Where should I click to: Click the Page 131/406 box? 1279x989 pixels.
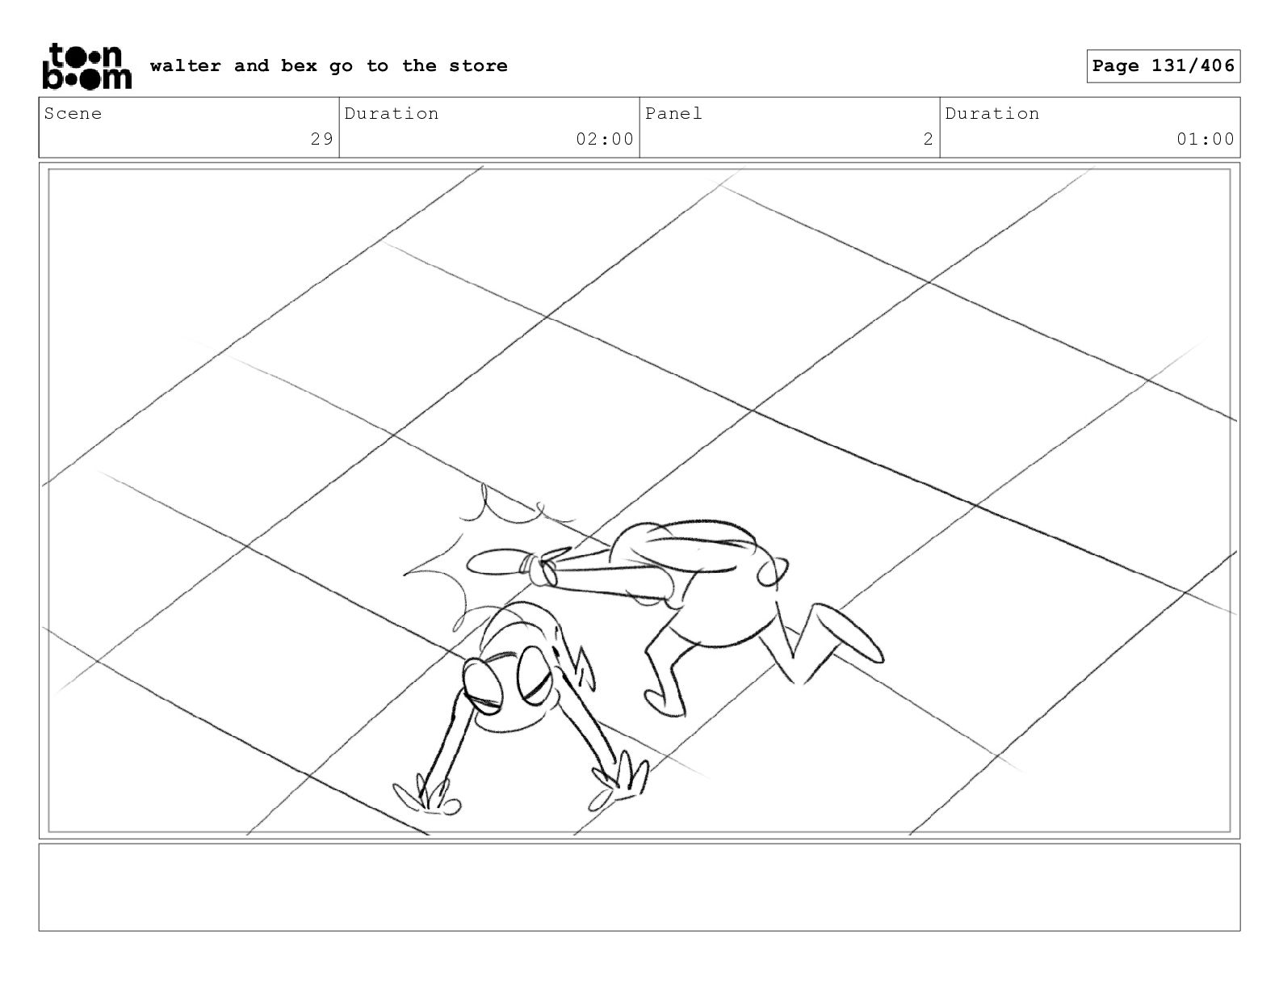1163,66
